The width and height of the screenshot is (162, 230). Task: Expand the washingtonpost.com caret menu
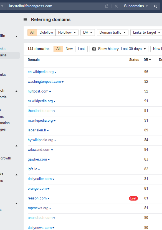coord(62,82)
